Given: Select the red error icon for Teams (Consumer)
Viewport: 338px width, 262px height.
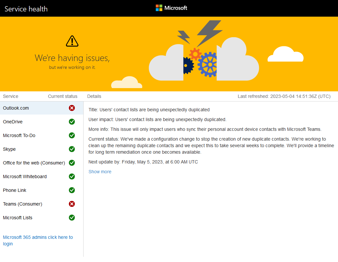Looking at the screenshot, I should (x=72, y=204).
